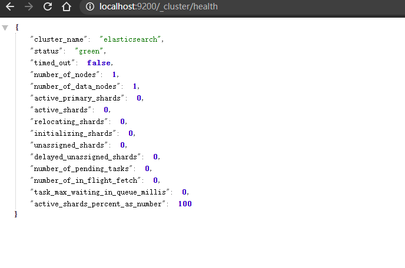The width and height of the screenshot is (405, 268).
Task: Select the "number_of_pending_tasks" key
Action: pyautogui.click(x=81, y=169)
